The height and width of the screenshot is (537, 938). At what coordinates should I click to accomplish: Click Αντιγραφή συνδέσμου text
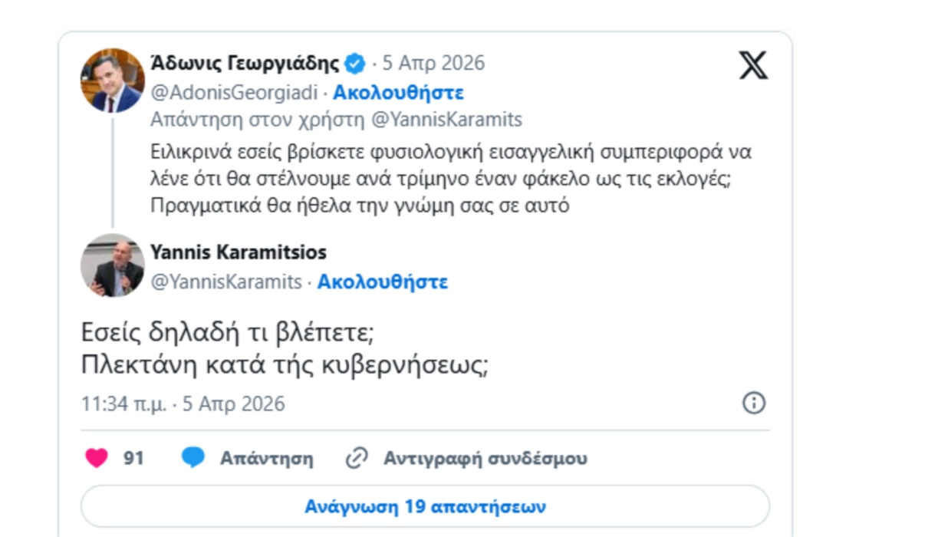pyautogui.click(x=485, y=459)
